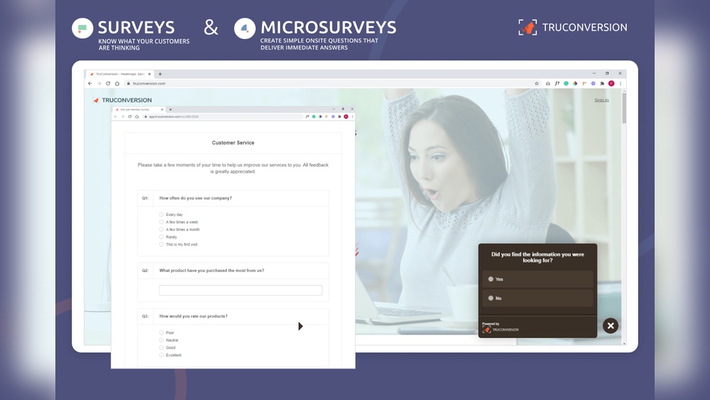
Task: Click the camera extension icon in truconversion.com window
Action: 548,83
